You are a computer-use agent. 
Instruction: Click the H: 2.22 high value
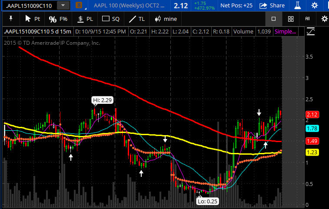pyautogui.click(x=160, y=32)
